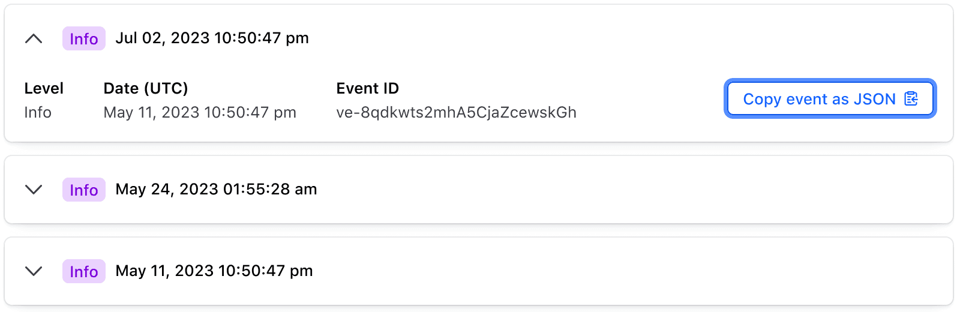Screen dimensions: 960x312
Task: Select the bottom row's May 11, 2023 timestamp
Action: [214, 271]
